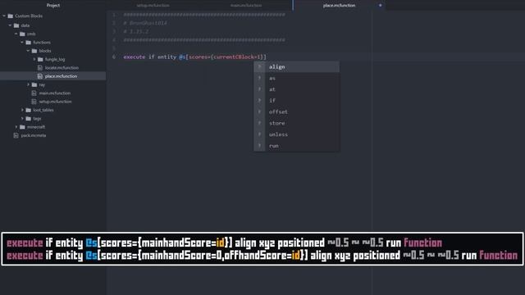Expand the jungle_log folder arrow
Screen dimensions: 525x295
34,59
